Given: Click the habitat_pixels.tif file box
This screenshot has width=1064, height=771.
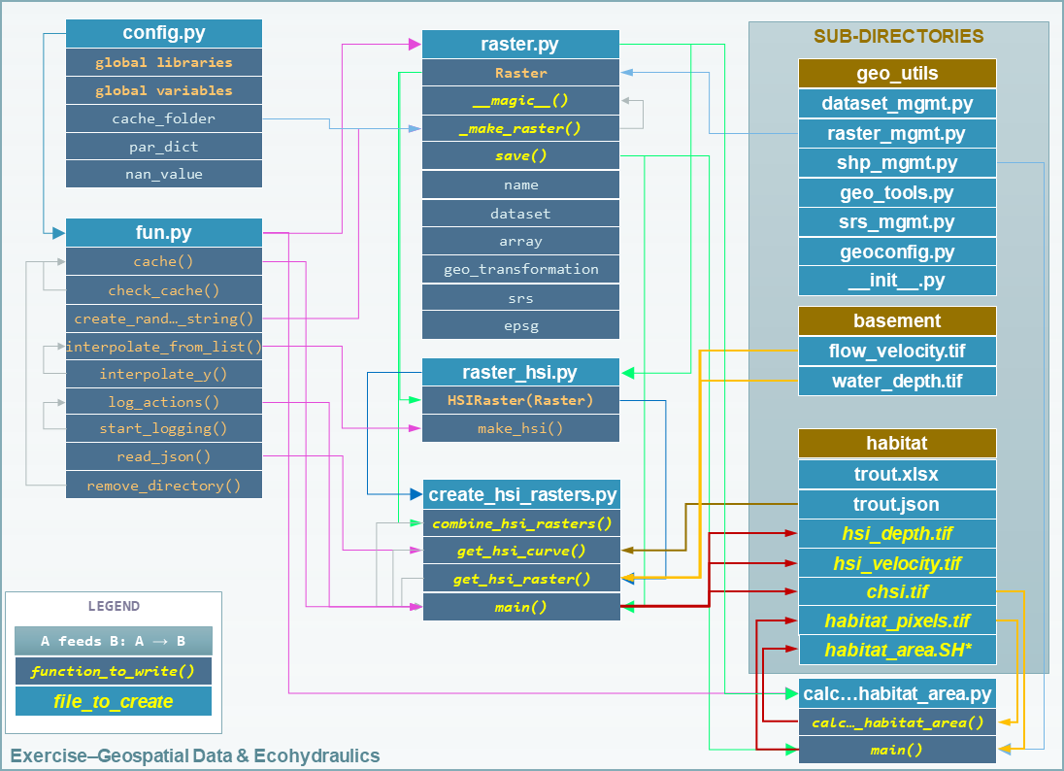Looking at the screenshot, I should click(897, 620).
